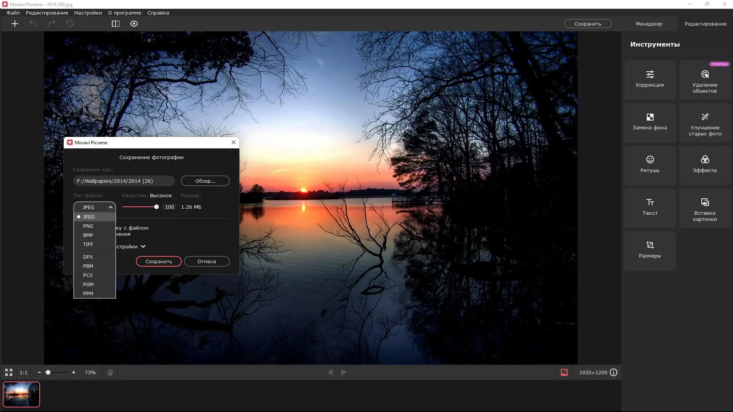Expand the Настройки section in save dialog
Viewport: 733px width, 412px height.
143,246
